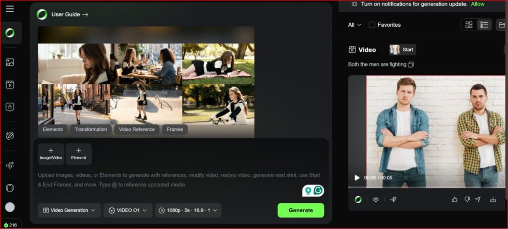The width and height of the screenshot is (508, 229).
Task: Open the shield-shaped sidebar icon
Action: [10, 107]
